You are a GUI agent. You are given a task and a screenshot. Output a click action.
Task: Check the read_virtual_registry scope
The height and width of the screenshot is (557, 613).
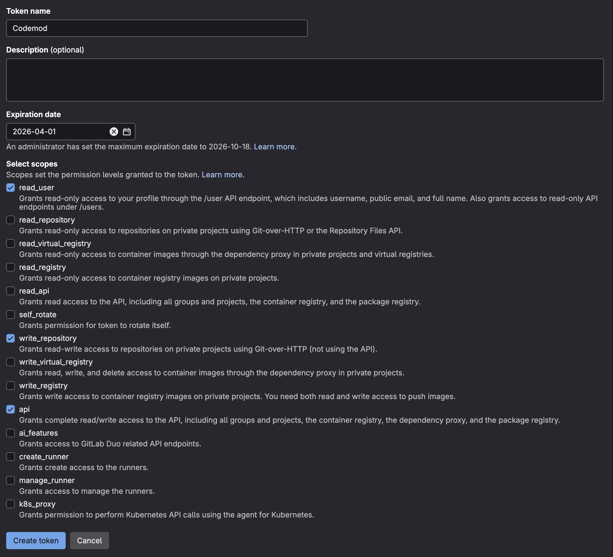click(10, 244)
